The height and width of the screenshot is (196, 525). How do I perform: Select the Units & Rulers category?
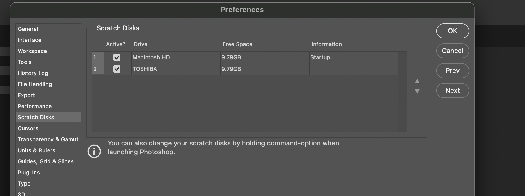click(x=36, y=150)
